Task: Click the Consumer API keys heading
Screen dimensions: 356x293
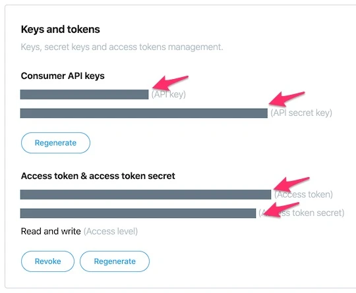Action: point(63,76)
